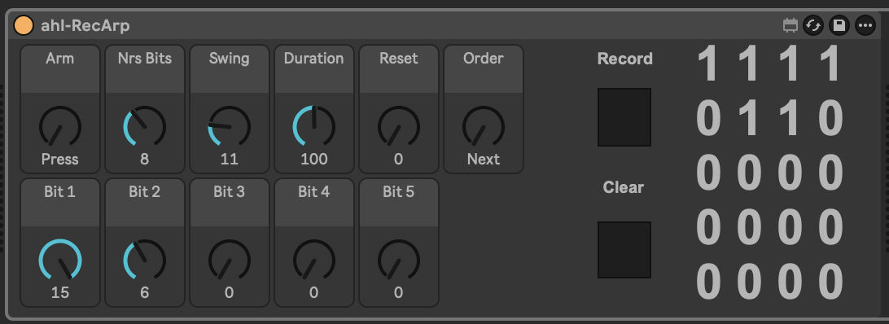Click the Swing value field showing 11
Screen dimensions: 889x324
pyautogui.click(x=229, y=159)
